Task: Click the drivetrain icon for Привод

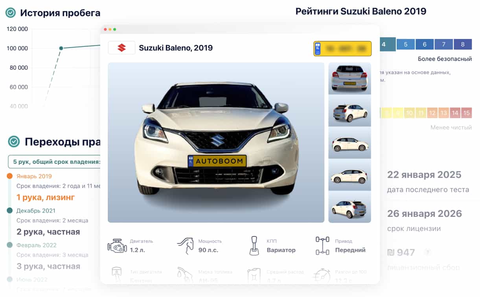Action: 322,246
